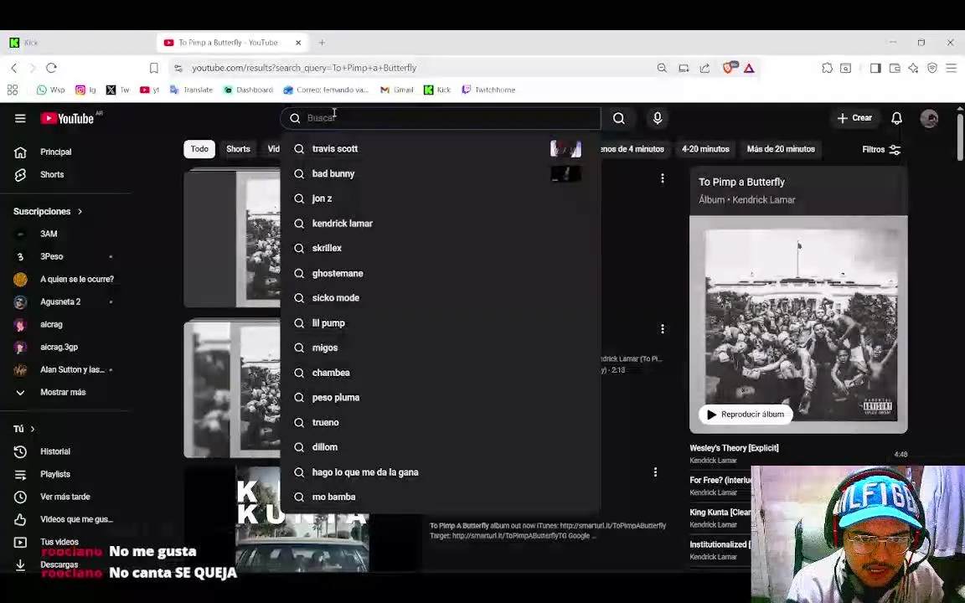Open Gmail bookmark

(397, 90)
